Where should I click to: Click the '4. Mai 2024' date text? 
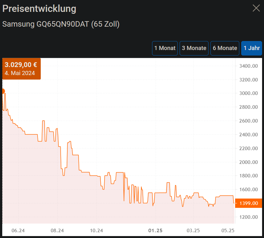click(x=17, y=73)
